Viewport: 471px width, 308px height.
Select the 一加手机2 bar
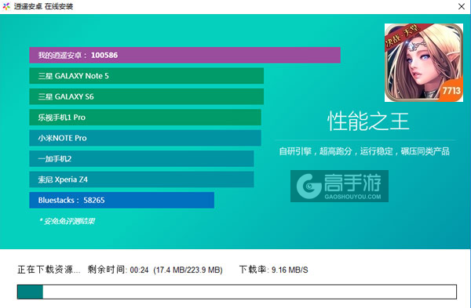click(141, 158)
